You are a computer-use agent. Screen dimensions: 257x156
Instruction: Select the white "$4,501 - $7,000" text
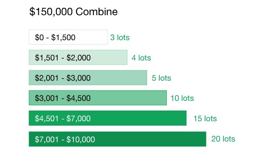tap(63, 119)
